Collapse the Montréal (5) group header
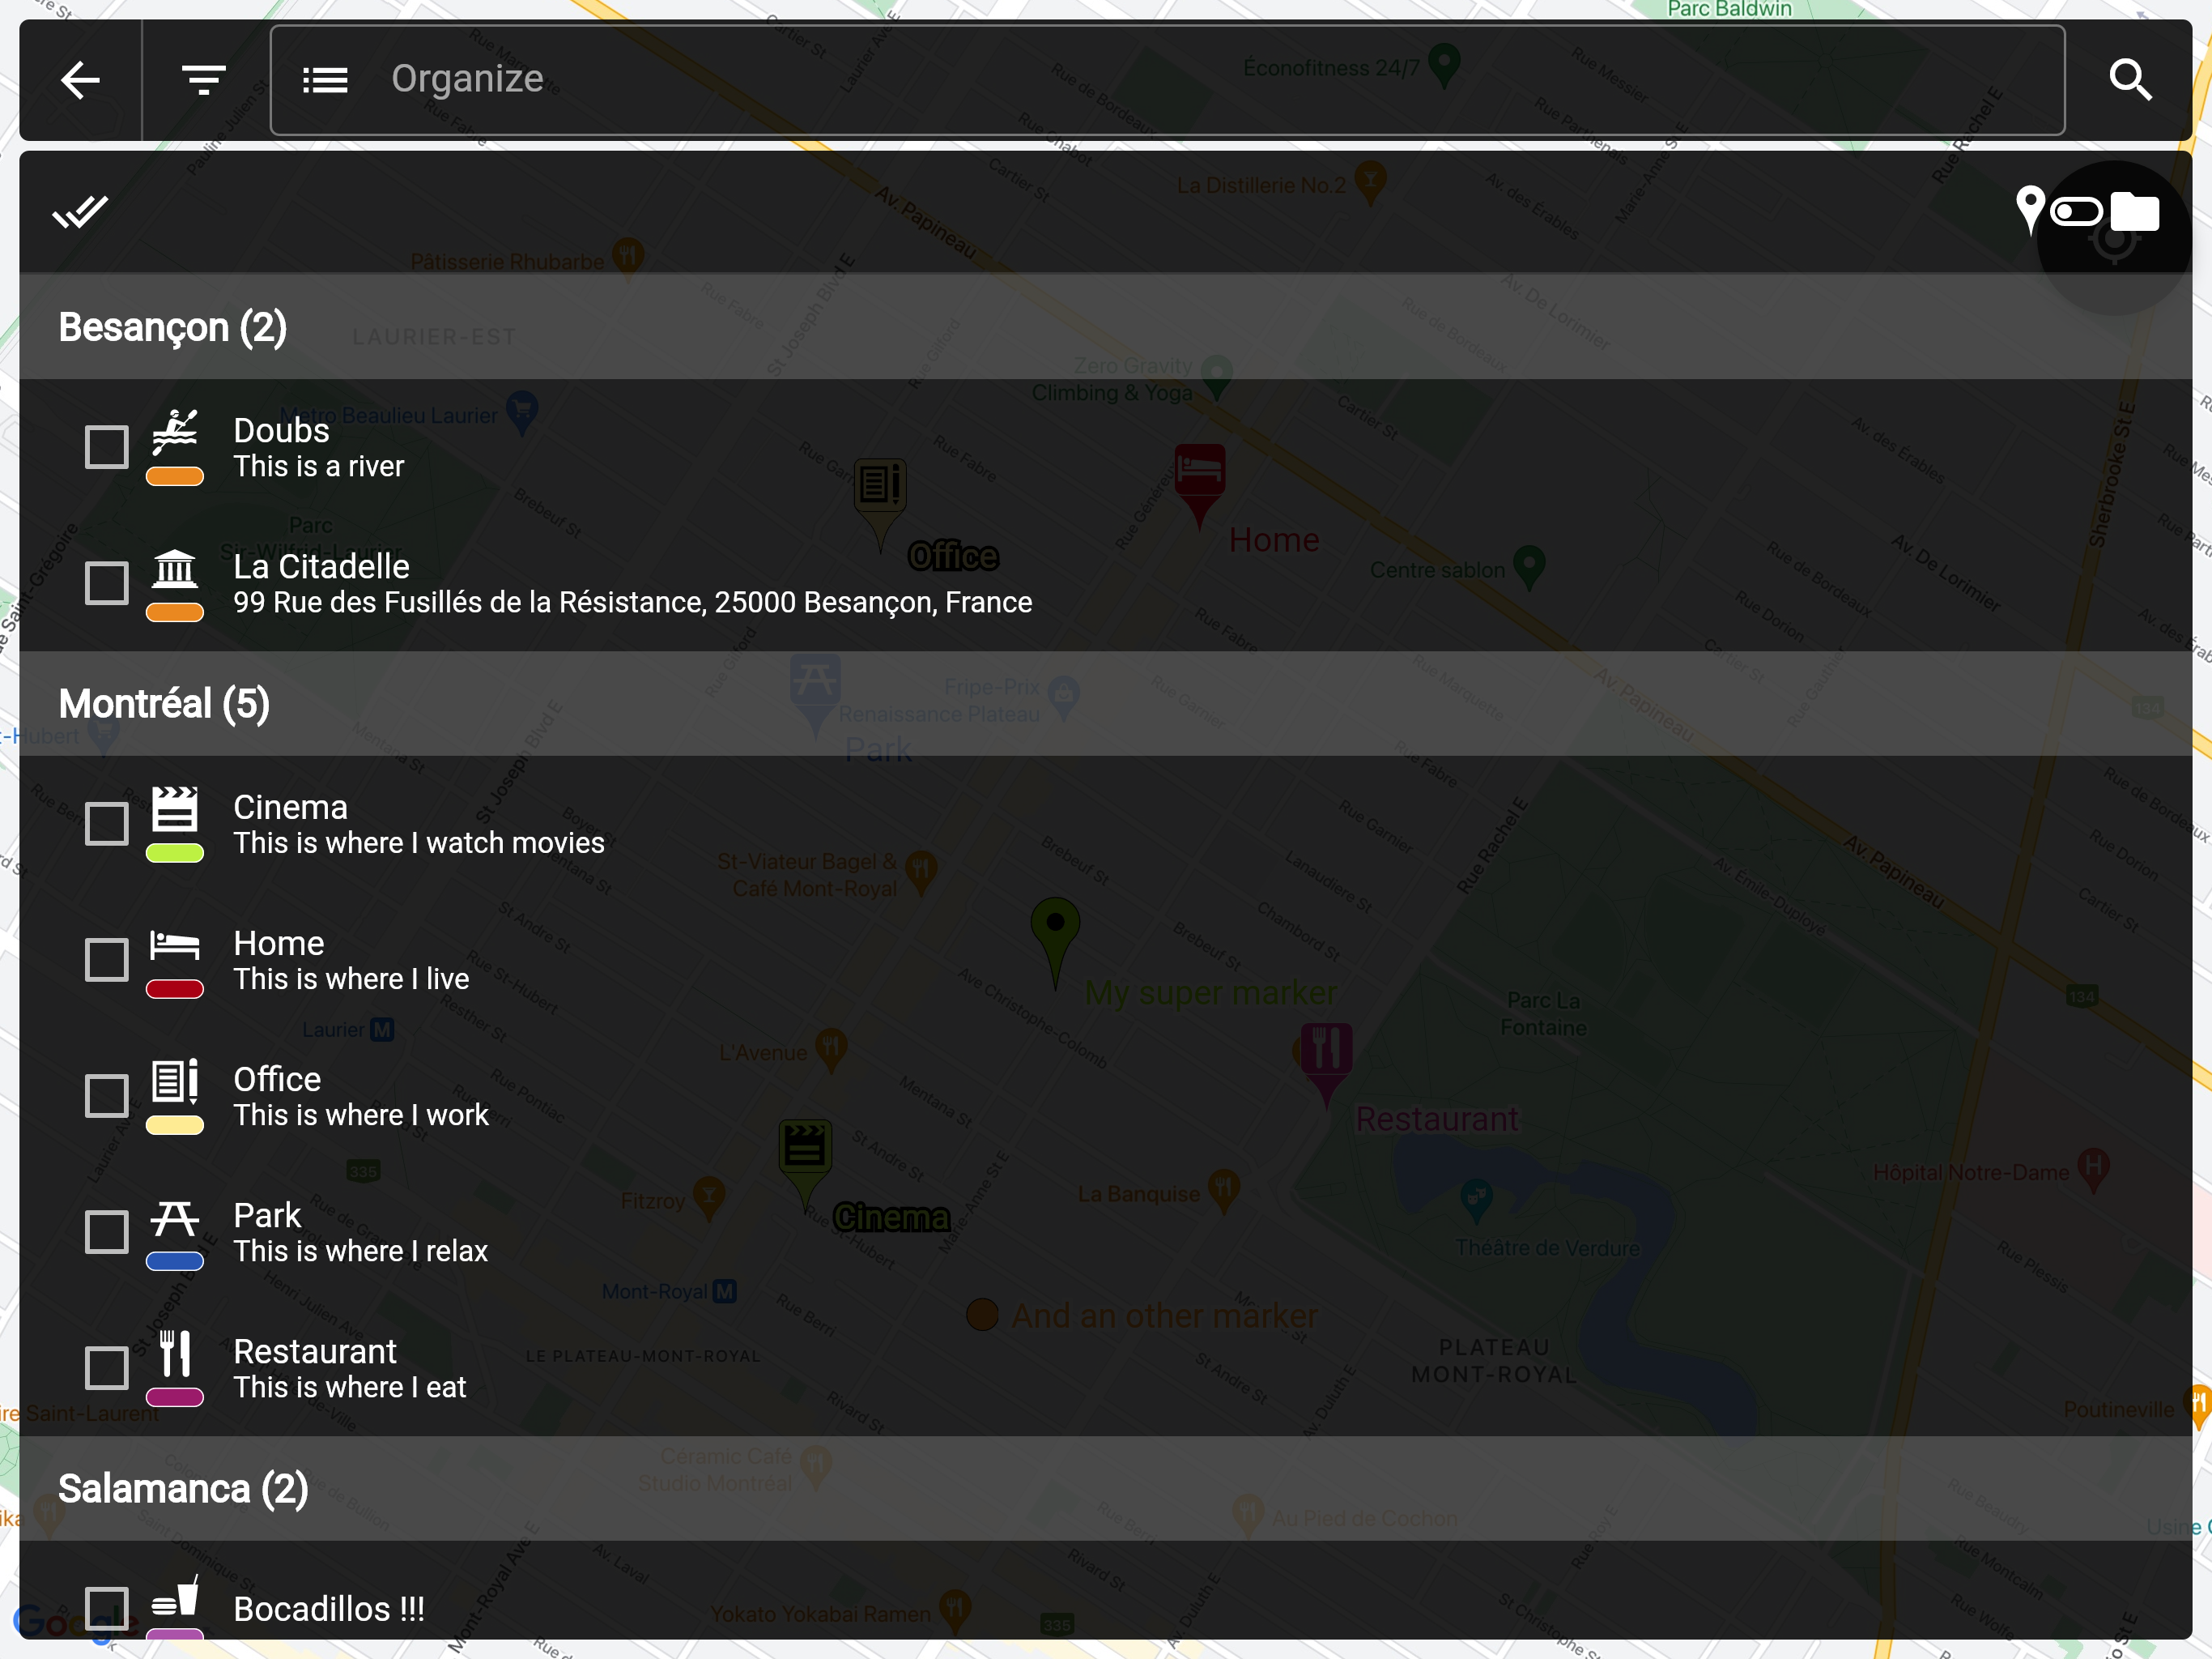The height and width of the screenshot is (1659, 2212). pyautogui.click(x=165, y=703)
